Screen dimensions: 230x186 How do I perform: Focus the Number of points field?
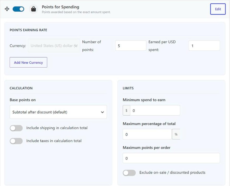[x=131, y=45]
